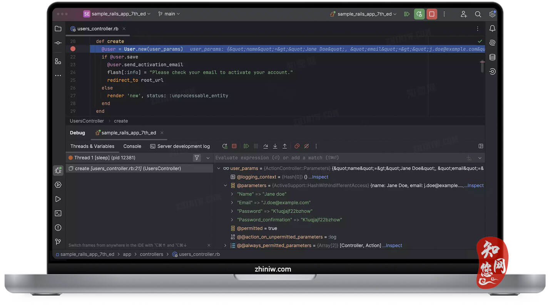Expand the "Password" hash entry
The image size is (550, 307).
click(x=232, y=211)
